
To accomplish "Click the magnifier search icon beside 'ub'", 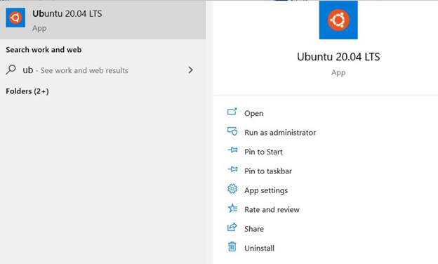I will tap(11, 70).
